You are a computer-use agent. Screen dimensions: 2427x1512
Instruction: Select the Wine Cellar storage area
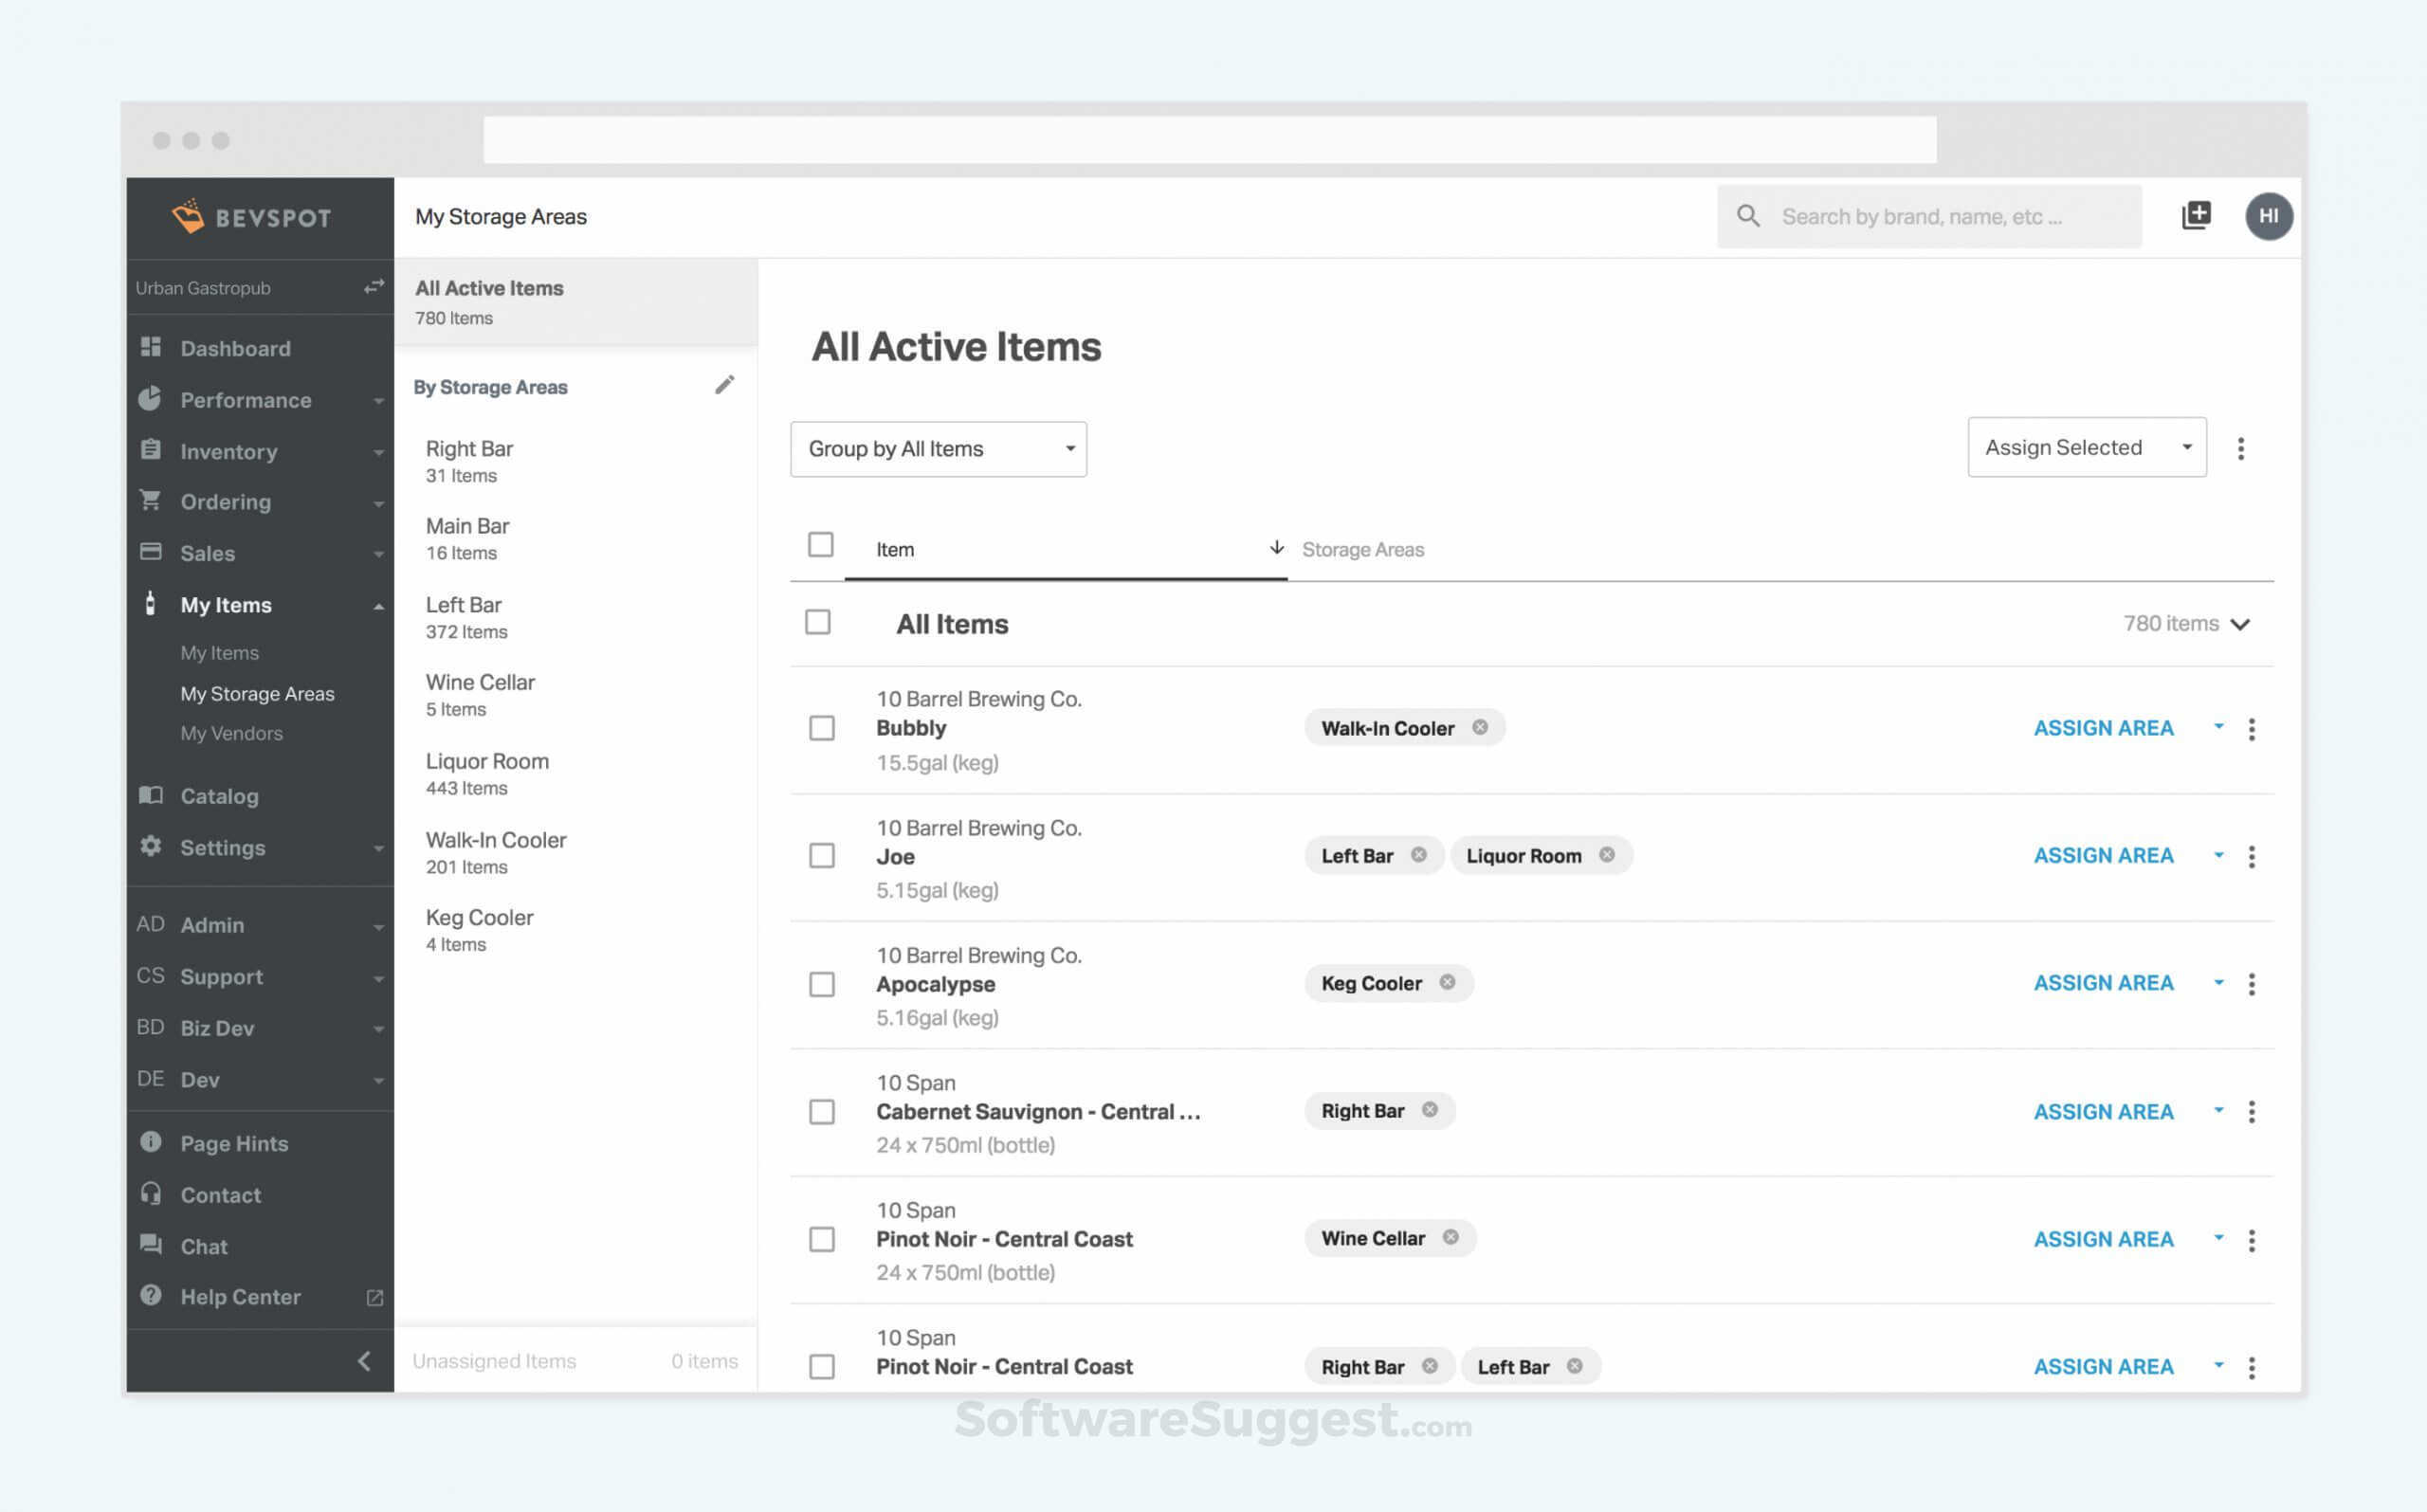(x=480, y=694)
